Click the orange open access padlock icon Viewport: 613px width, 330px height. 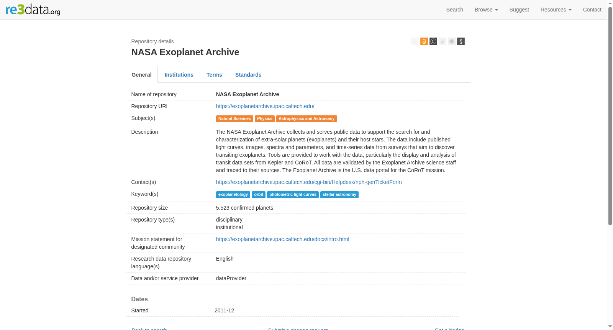(x=424, y=41)
